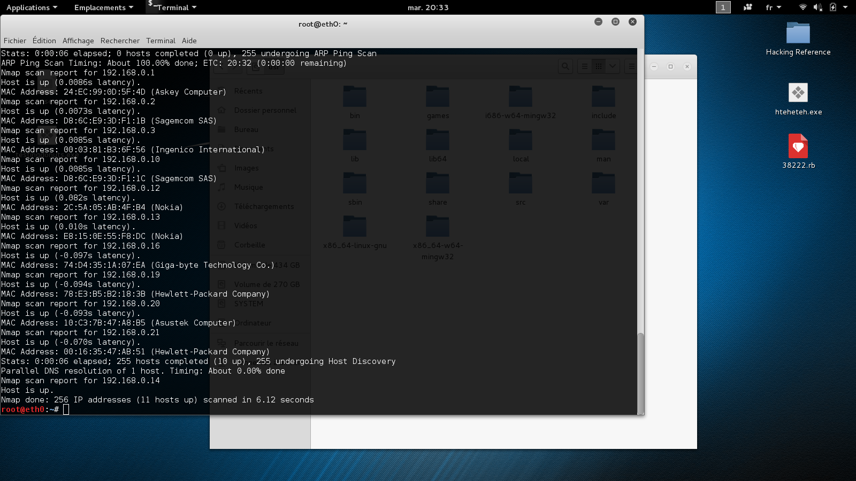Switch file manager to list view
The image size is (856, 481).
click(x=585, y=66)
